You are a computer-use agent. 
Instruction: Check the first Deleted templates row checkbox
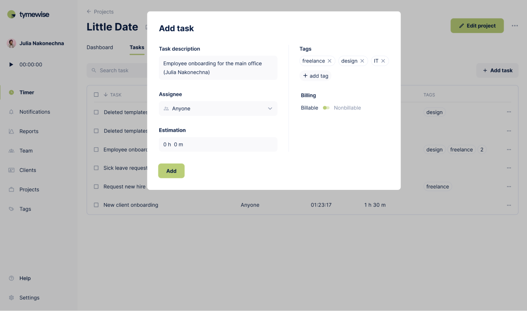(96, 112)
